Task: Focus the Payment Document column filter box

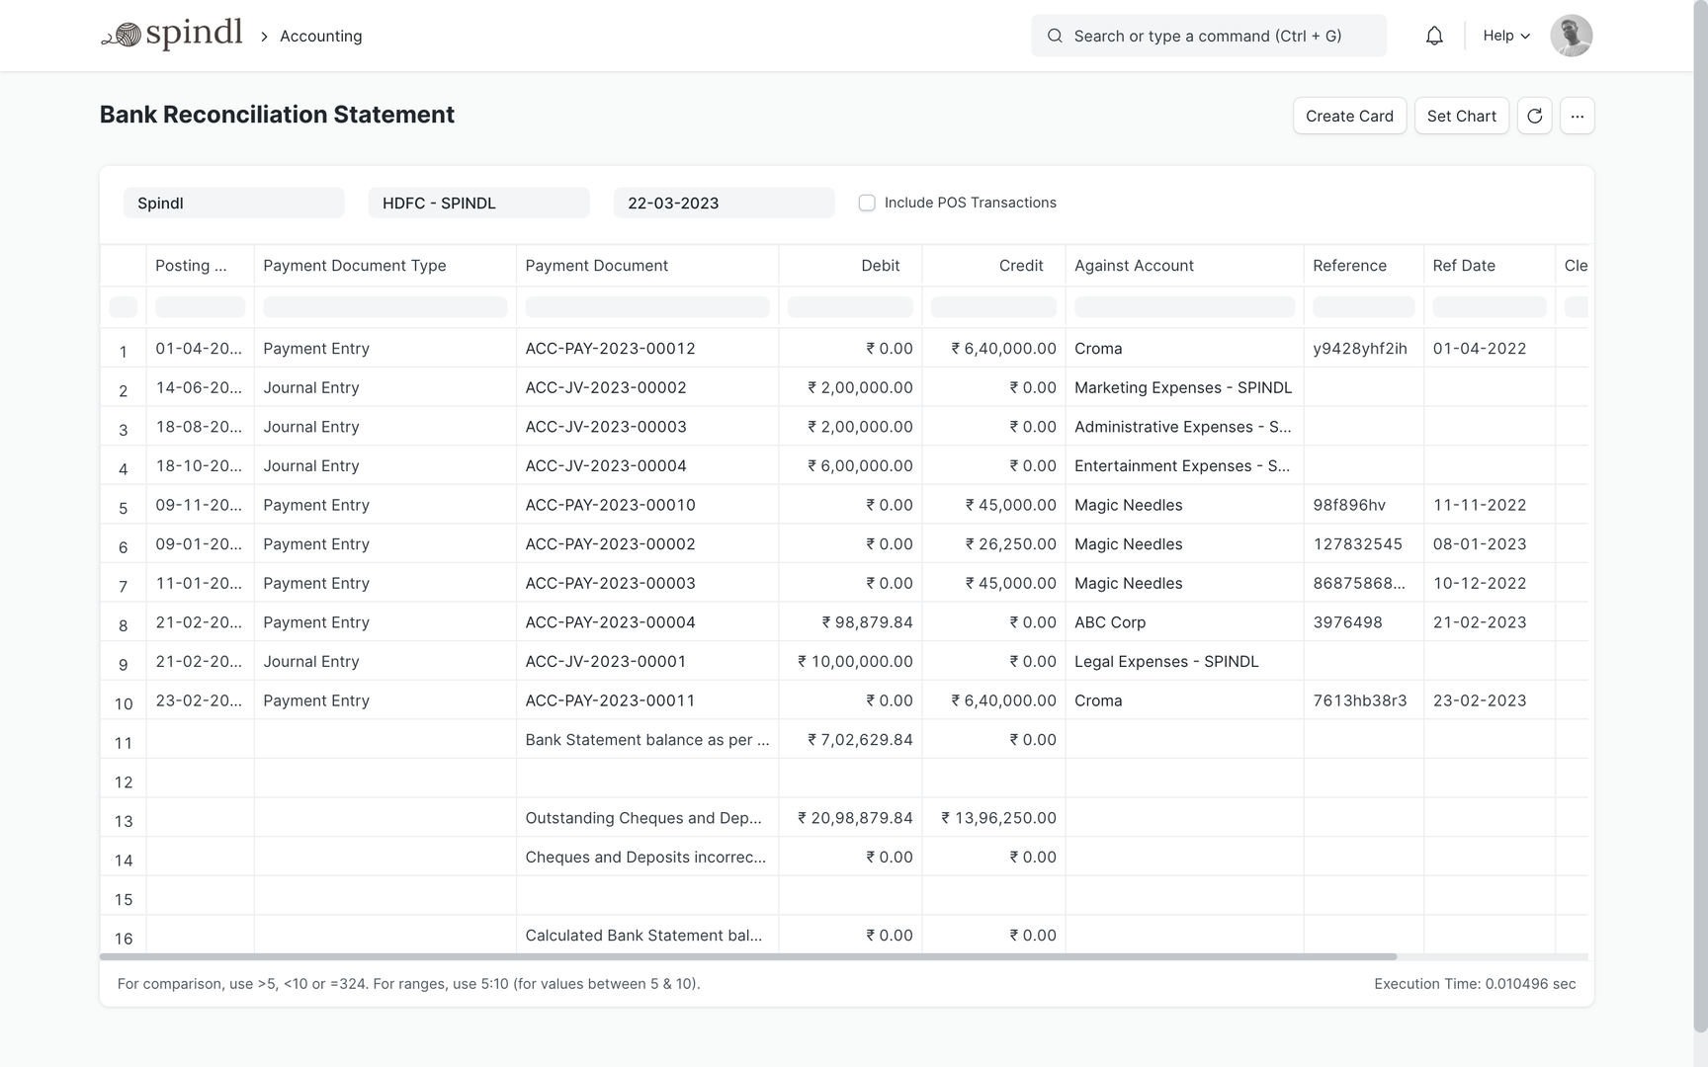Action: (x=647, y=307)
